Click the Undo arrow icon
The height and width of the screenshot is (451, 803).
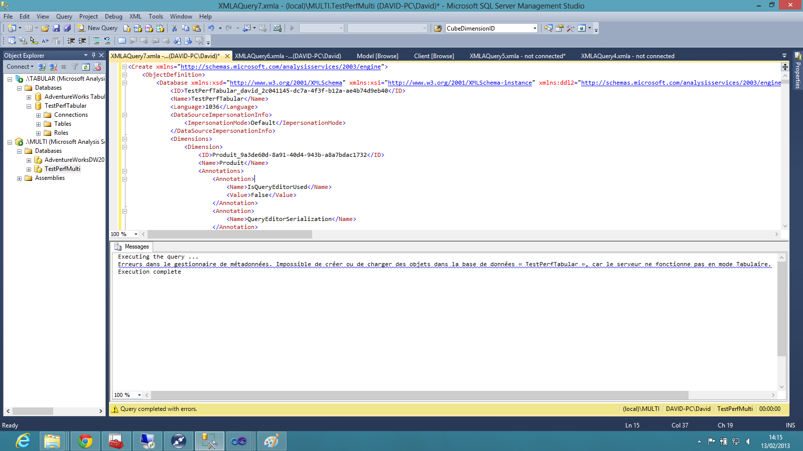(x=211, y=28)
